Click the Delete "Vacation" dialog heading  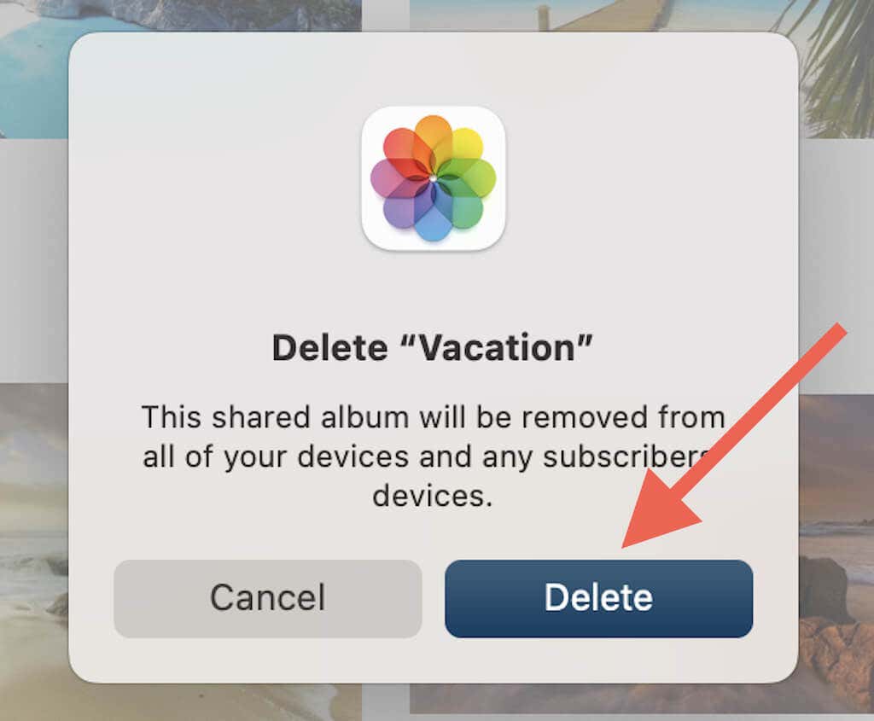[432, 348]
